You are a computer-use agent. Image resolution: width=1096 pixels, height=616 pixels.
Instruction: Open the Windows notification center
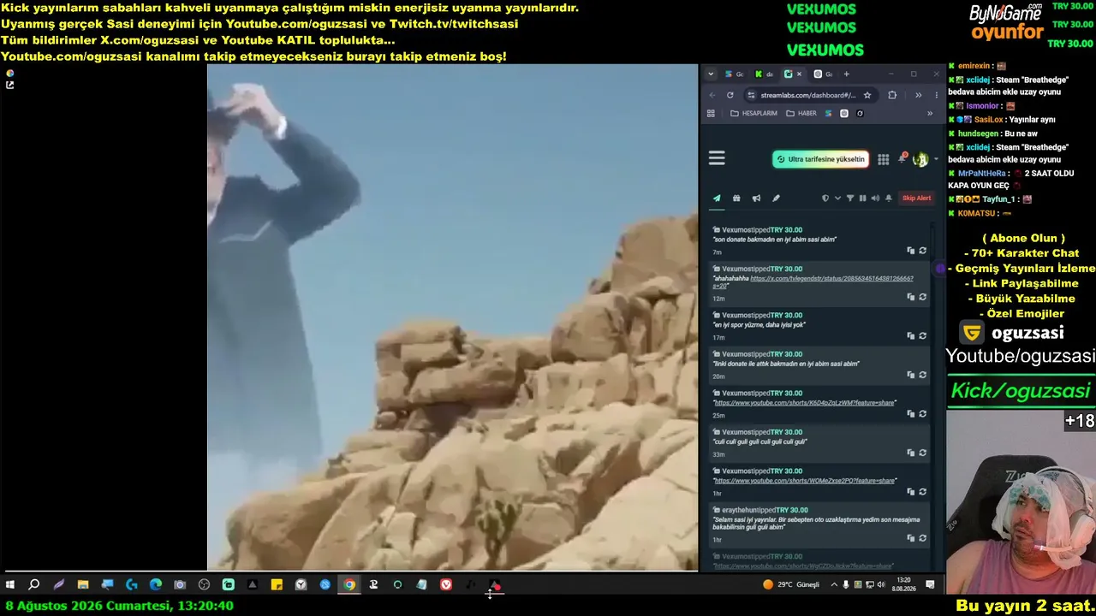pyautogui.click(x=930, y=585)
